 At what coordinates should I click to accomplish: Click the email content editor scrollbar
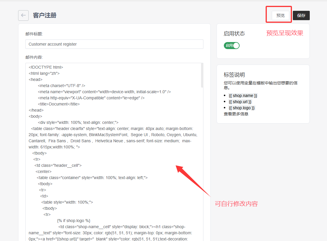202,75
